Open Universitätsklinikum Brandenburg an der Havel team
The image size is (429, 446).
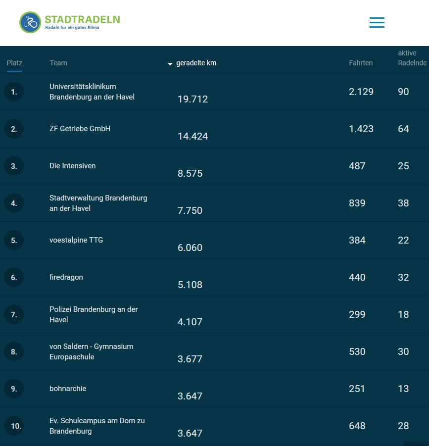(x=92, y=92)
